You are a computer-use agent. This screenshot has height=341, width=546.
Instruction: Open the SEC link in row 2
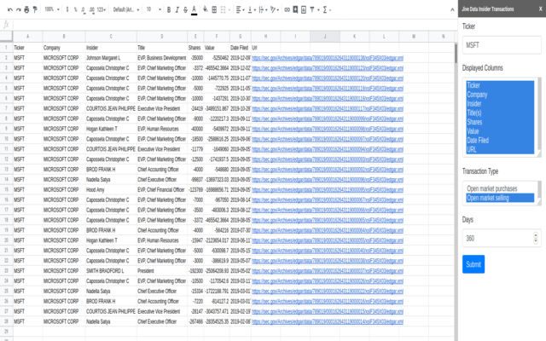pos(328,58)
